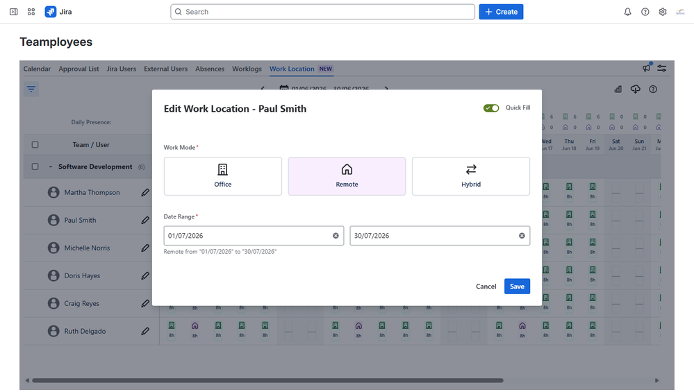Clear the end date 30/07/2026

[522, 236]
